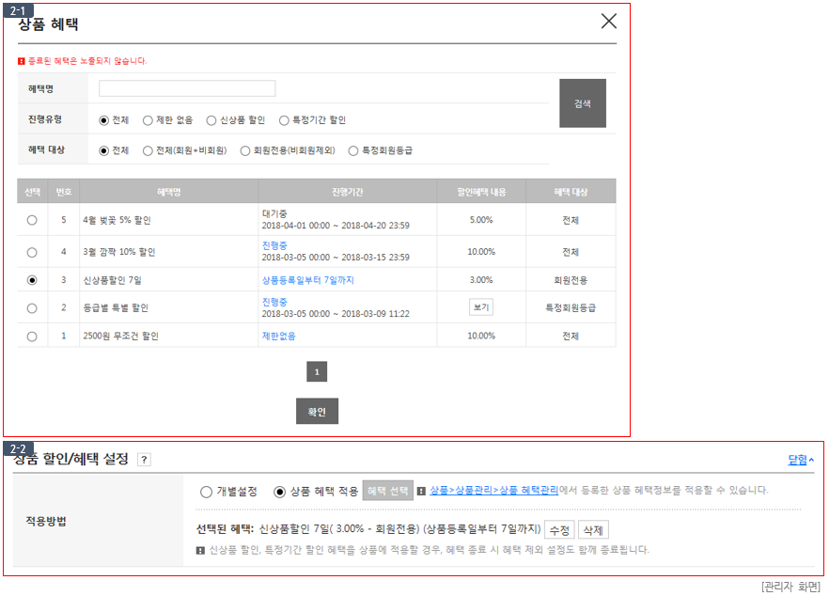Click the 검색 button
Viewport: 829px width, 596px height.
(583, 103)
